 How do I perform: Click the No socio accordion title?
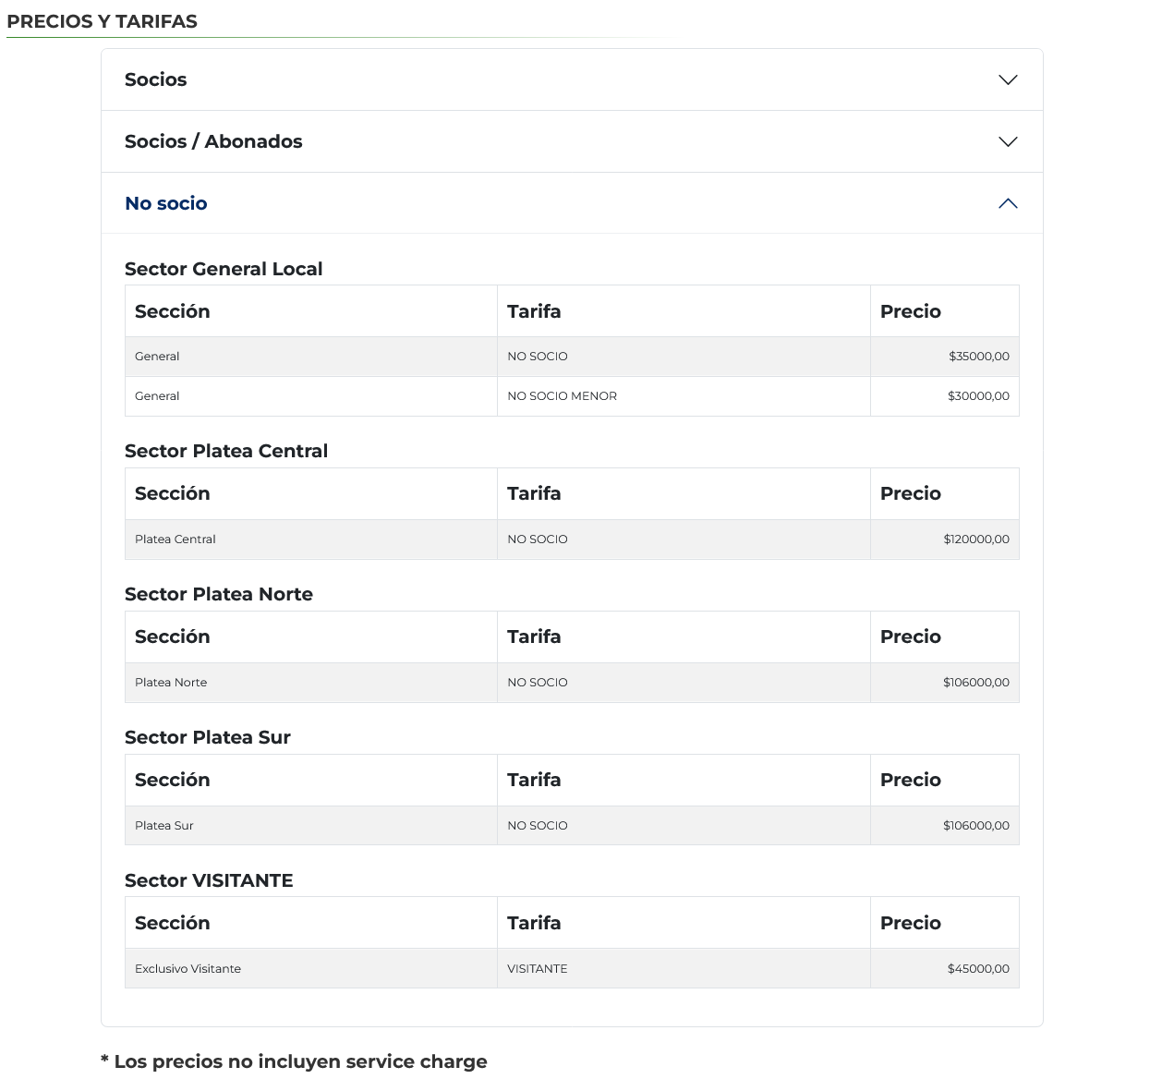[166, 203]
